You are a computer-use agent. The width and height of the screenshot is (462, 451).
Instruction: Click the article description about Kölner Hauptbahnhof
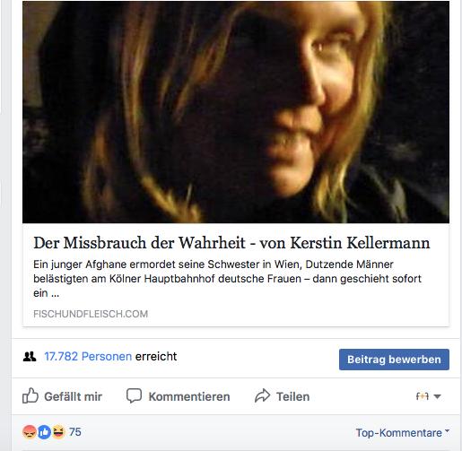[x=227, y=279]
